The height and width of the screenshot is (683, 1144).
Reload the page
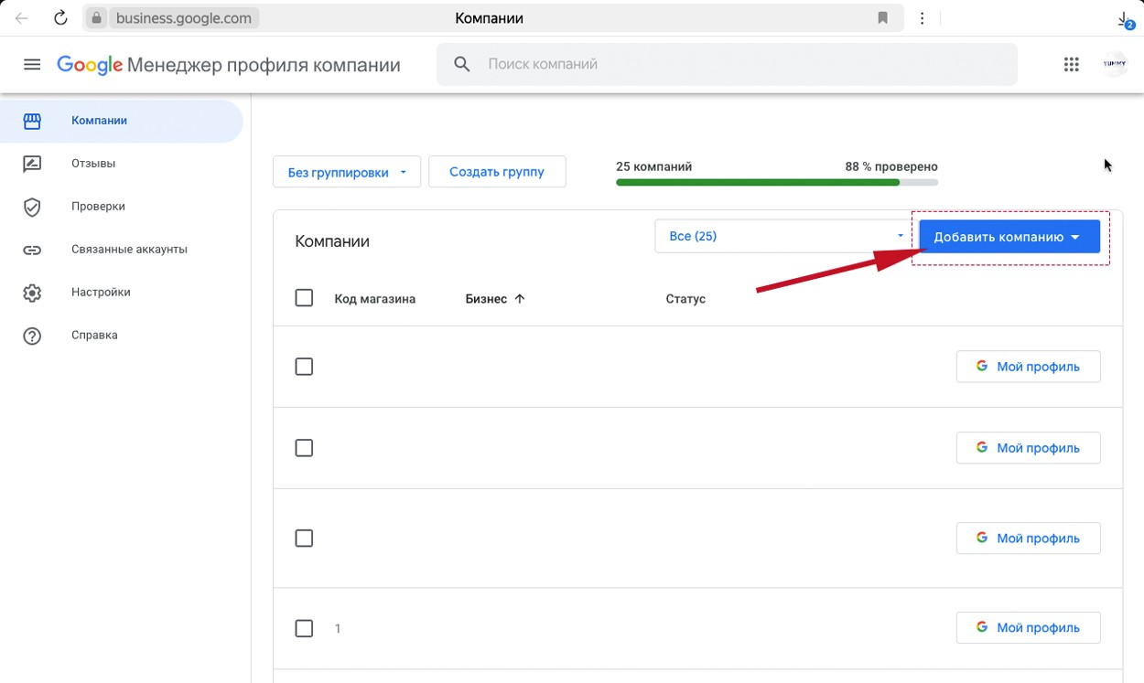coord(60,18)
